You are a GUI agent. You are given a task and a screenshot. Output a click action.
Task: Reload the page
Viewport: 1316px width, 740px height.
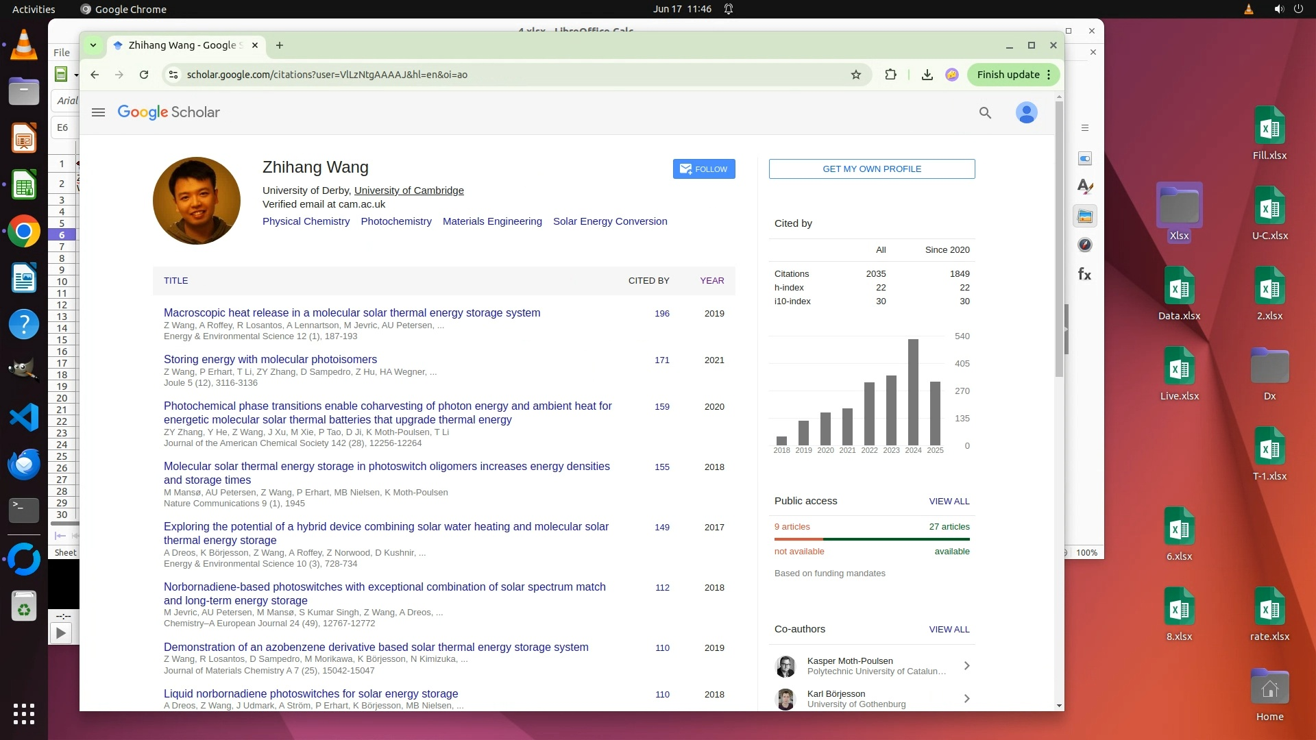tap(144, 75)
